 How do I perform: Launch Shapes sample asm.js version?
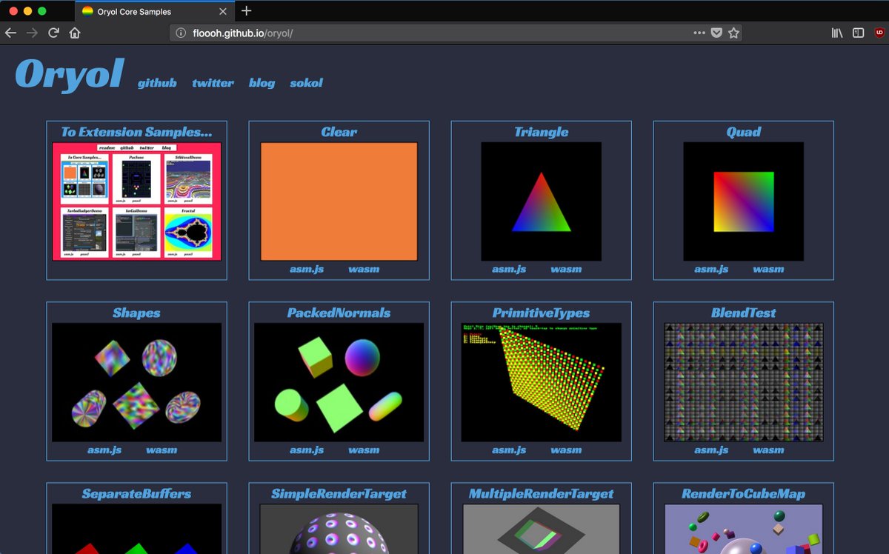(104, 450)
